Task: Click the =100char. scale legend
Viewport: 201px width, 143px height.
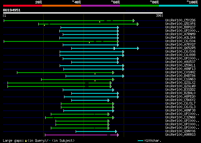Action: pyautogui.click(x=149, y=140)
